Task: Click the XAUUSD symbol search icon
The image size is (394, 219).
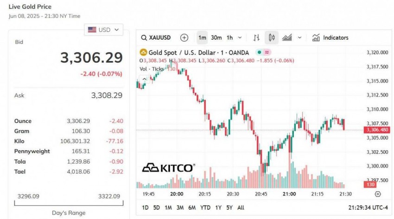Action: click(144, 38)
